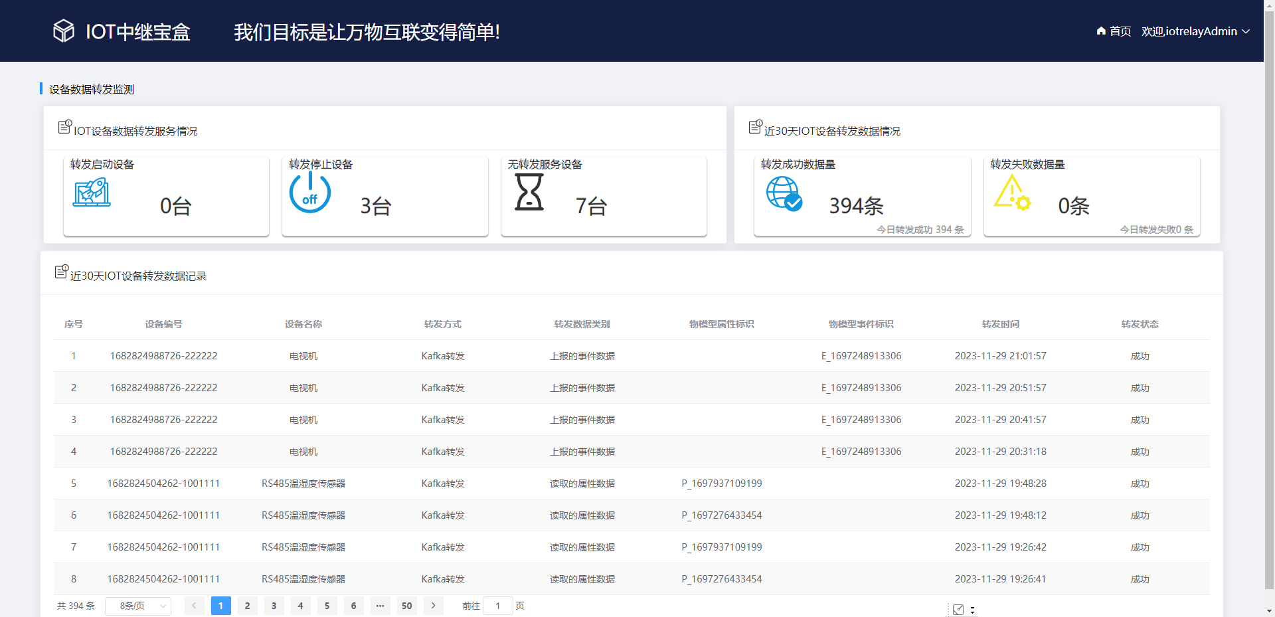Screen dimensions: 1275x617
Task: Open the 8条/页 page size dropdown
Action: (137, 606)
